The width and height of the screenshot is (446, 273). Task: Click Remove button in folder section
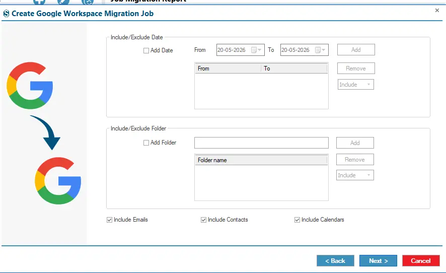[355, 160]
